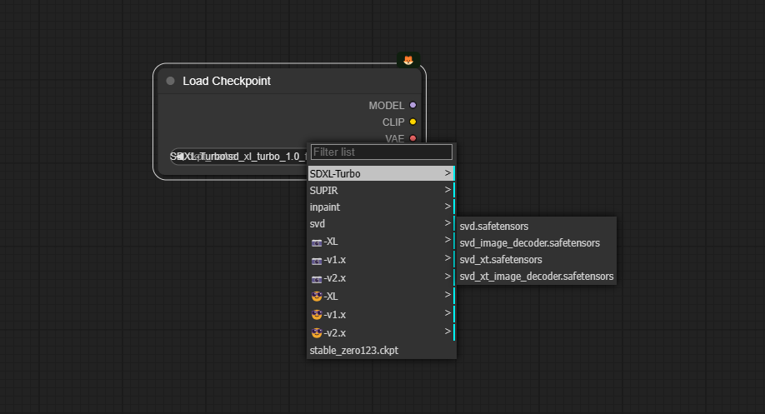Open the sunglasses-emoji -v2.x folder
Image resolution: width=765 pixels, height=414 pixels.
tap(382, 332)
